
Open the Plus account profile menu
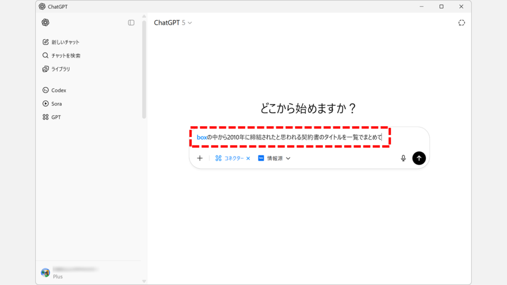(89, 273)
